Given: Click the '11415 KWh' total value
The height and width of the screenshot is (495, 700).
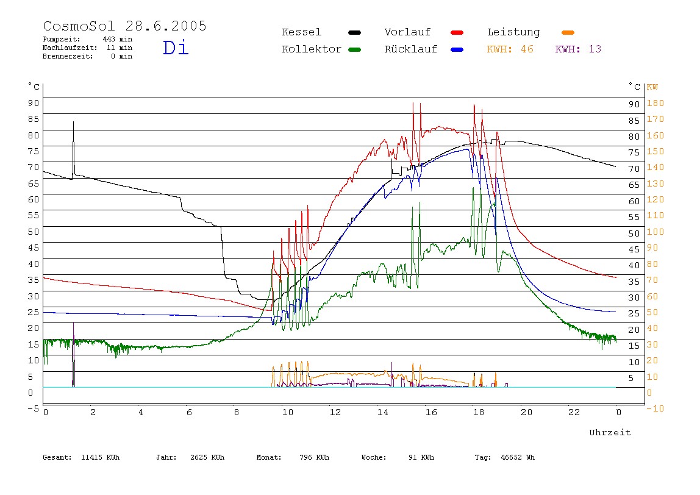Looking at the screenshot, I should coord(100,457).
